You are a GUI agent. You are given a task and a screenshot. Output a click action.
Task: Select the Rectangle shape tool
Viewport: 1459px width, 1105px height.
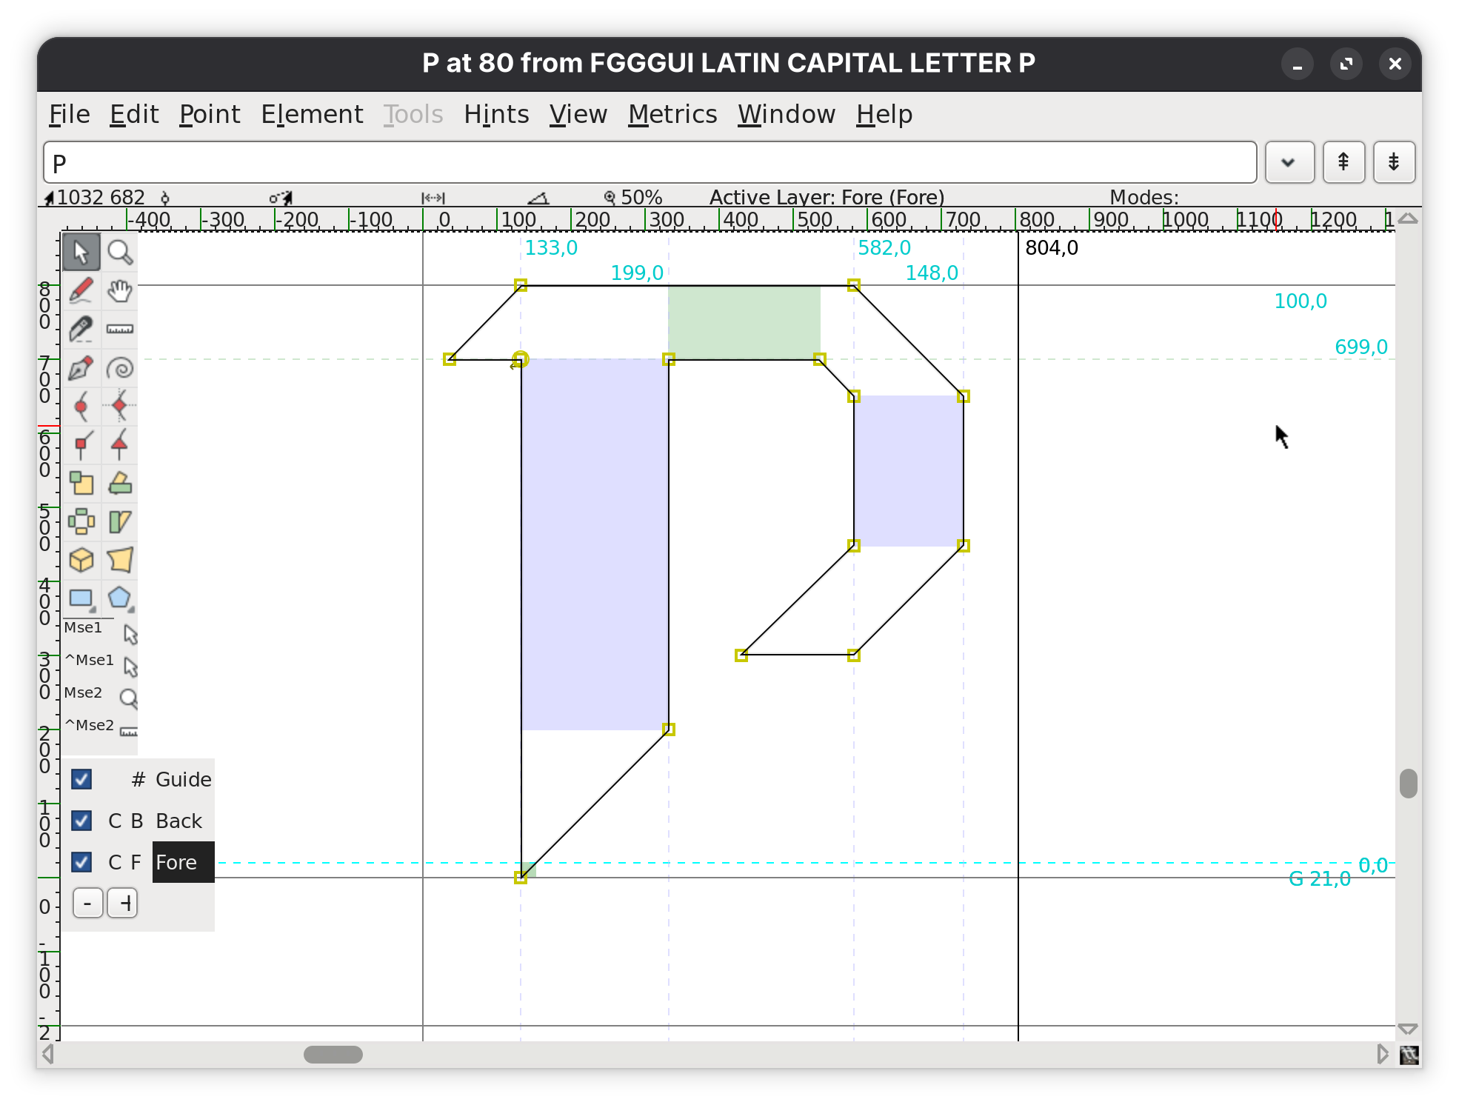(x=81, y=598)
